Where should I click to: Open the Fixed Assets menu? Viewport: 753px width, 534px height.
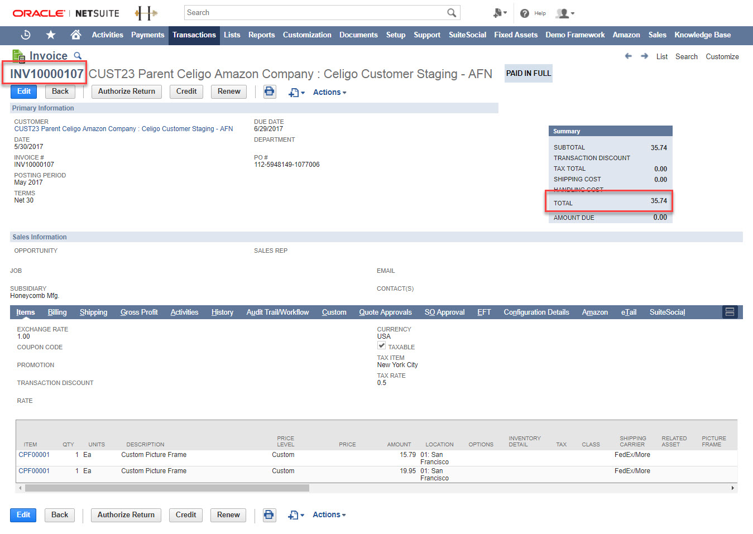(x=516, y=35)
